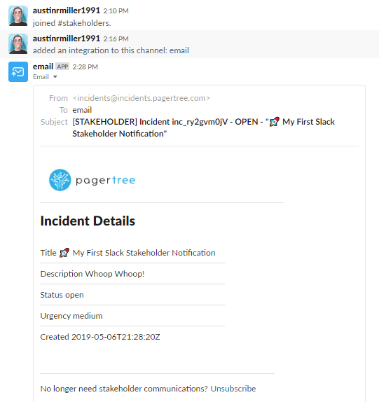Click the APP badge beside email
This screenshot has height=402, width=379.
click(x=62, y=67)
